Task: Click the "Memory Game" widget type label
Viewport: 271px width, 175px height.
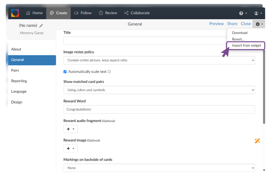Action: click(x=32, y=33)
